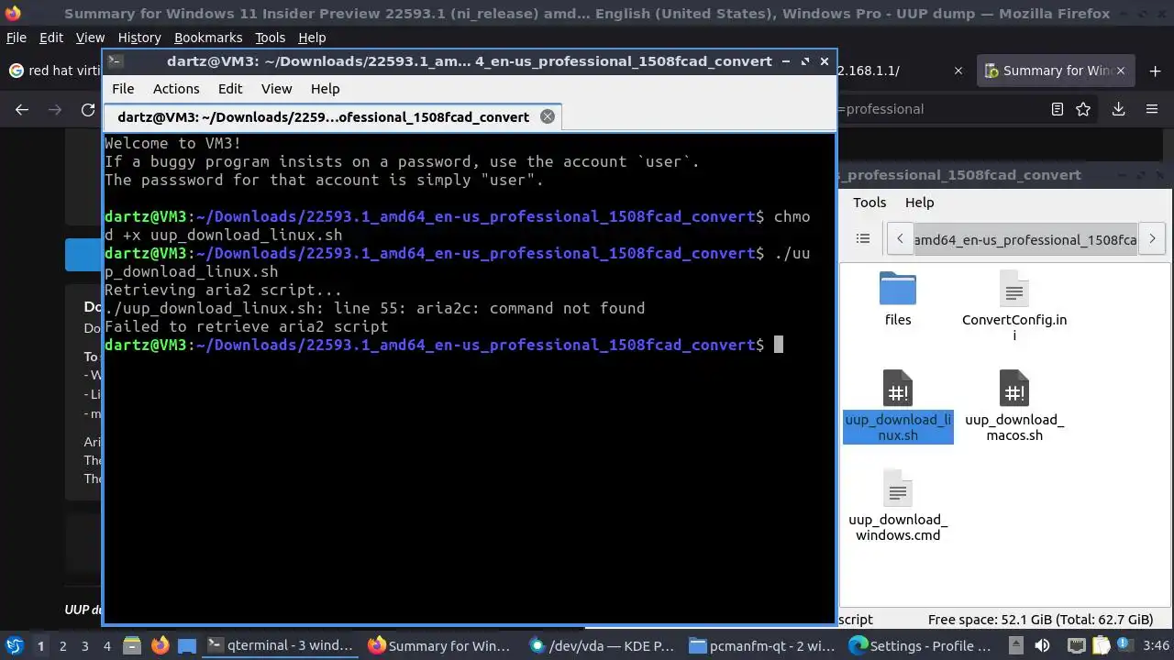Switch to virtual desktop 2
Screen dimensions: 1174x660
[x=62, y=645]
